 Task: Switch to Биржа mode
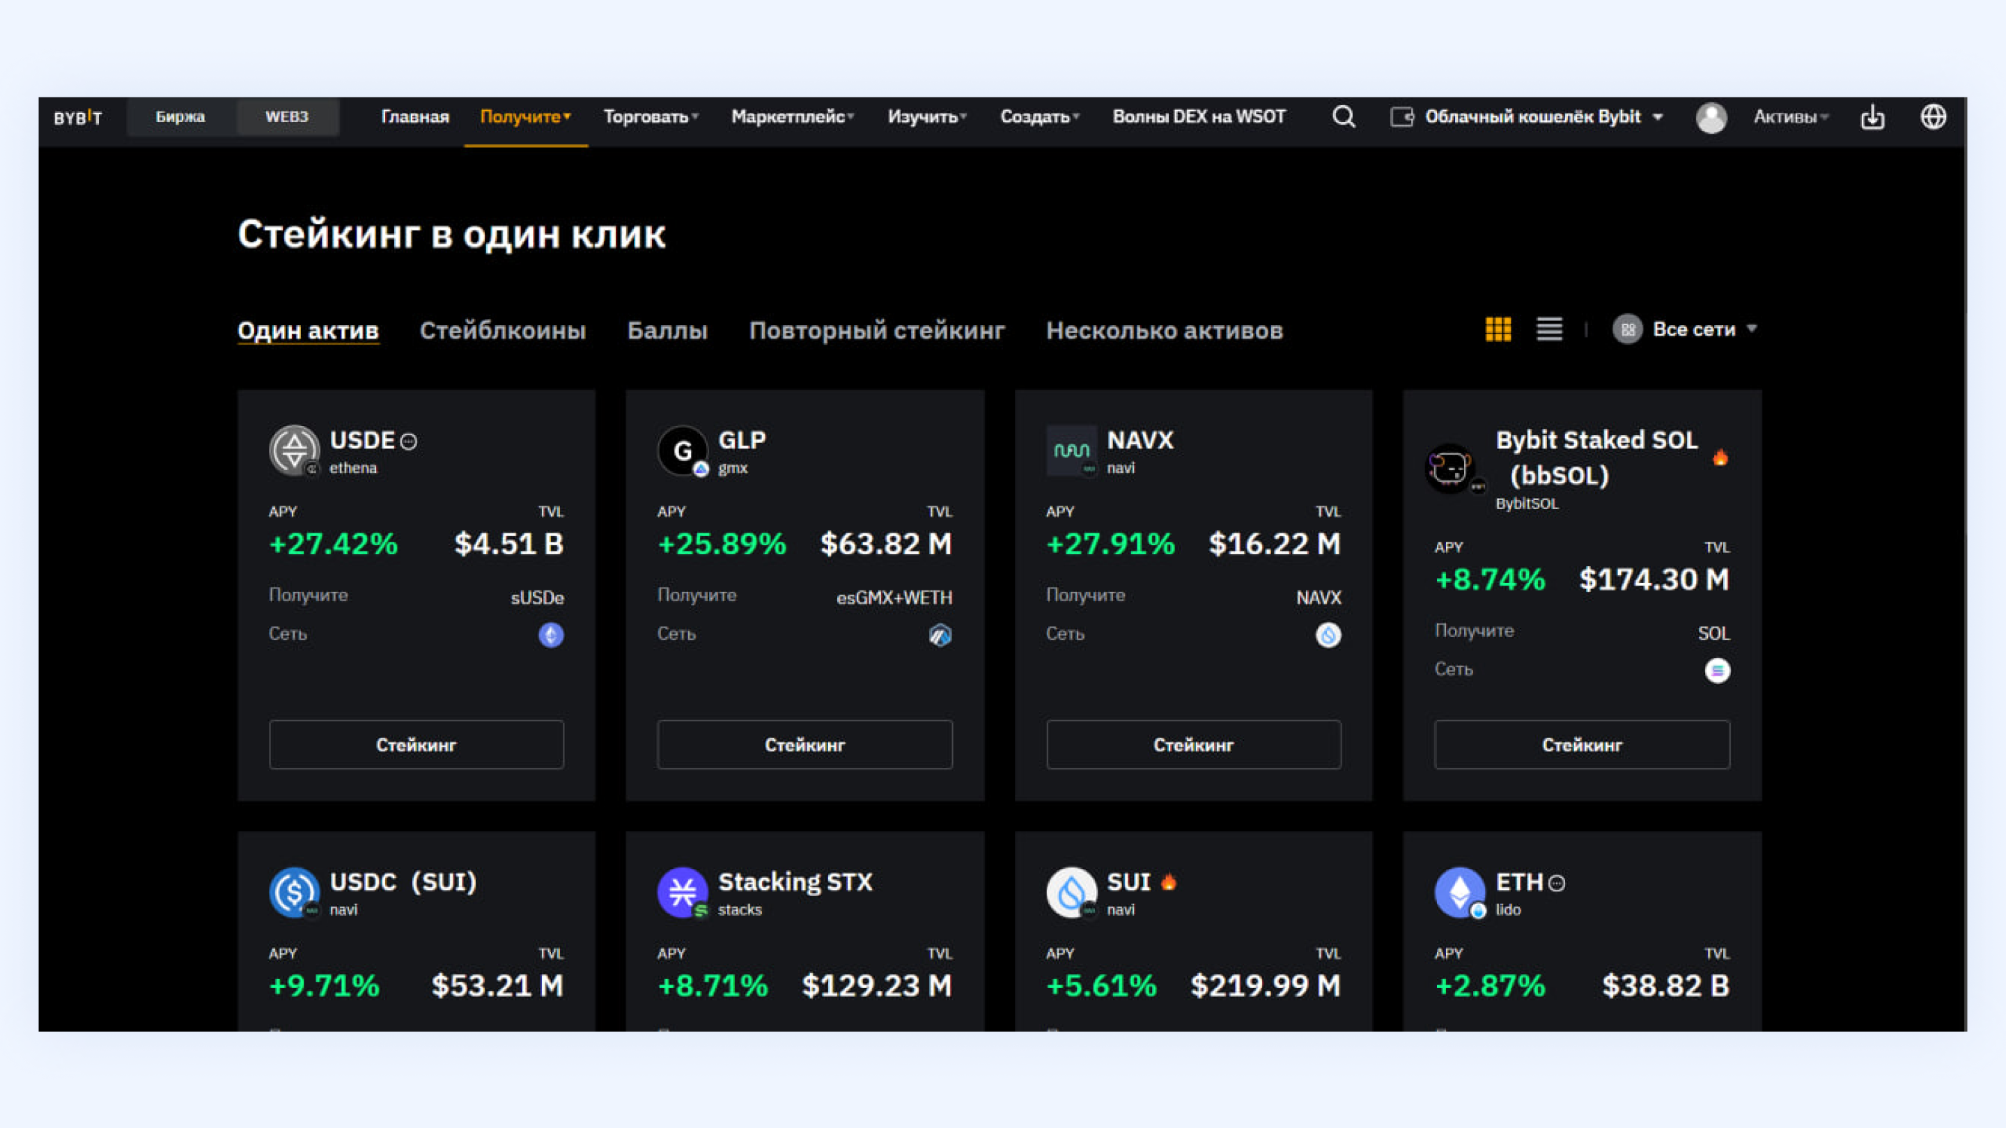[x=180, y=117]
